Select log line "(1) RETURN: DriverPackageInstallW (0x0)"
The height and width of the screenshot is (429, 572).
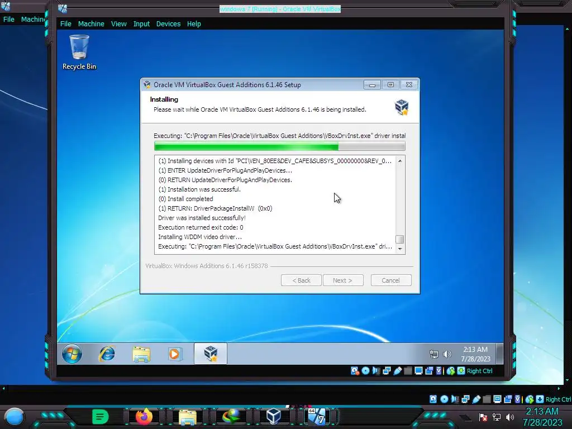pos(215,208)
